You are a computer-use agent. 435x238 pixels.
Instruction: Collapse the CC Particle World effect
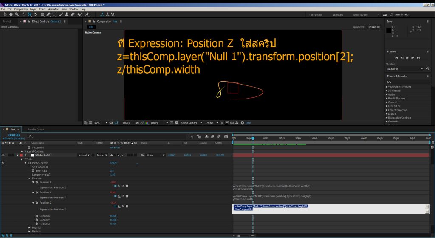(25, 163)
